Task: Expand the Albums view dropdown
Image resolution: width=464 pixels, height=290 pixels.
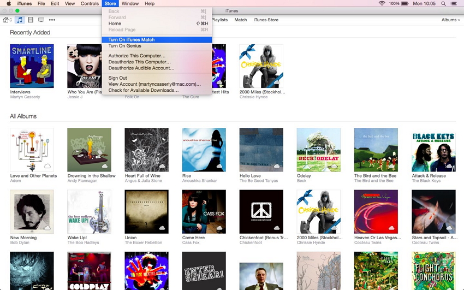Action: pyautogui.click(x=450, y=20)
